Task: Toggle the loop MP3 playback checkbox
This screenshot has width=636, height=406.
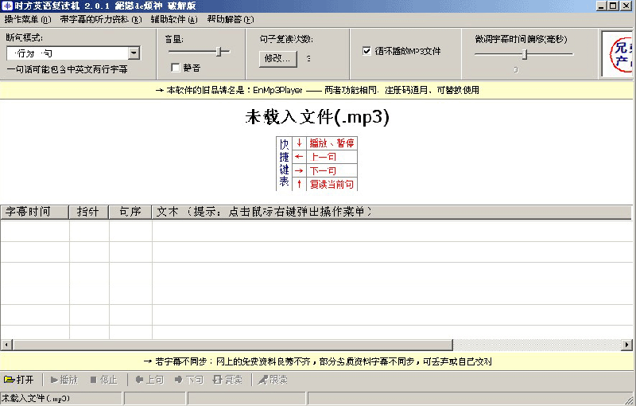Action: (x=366, y=51)
